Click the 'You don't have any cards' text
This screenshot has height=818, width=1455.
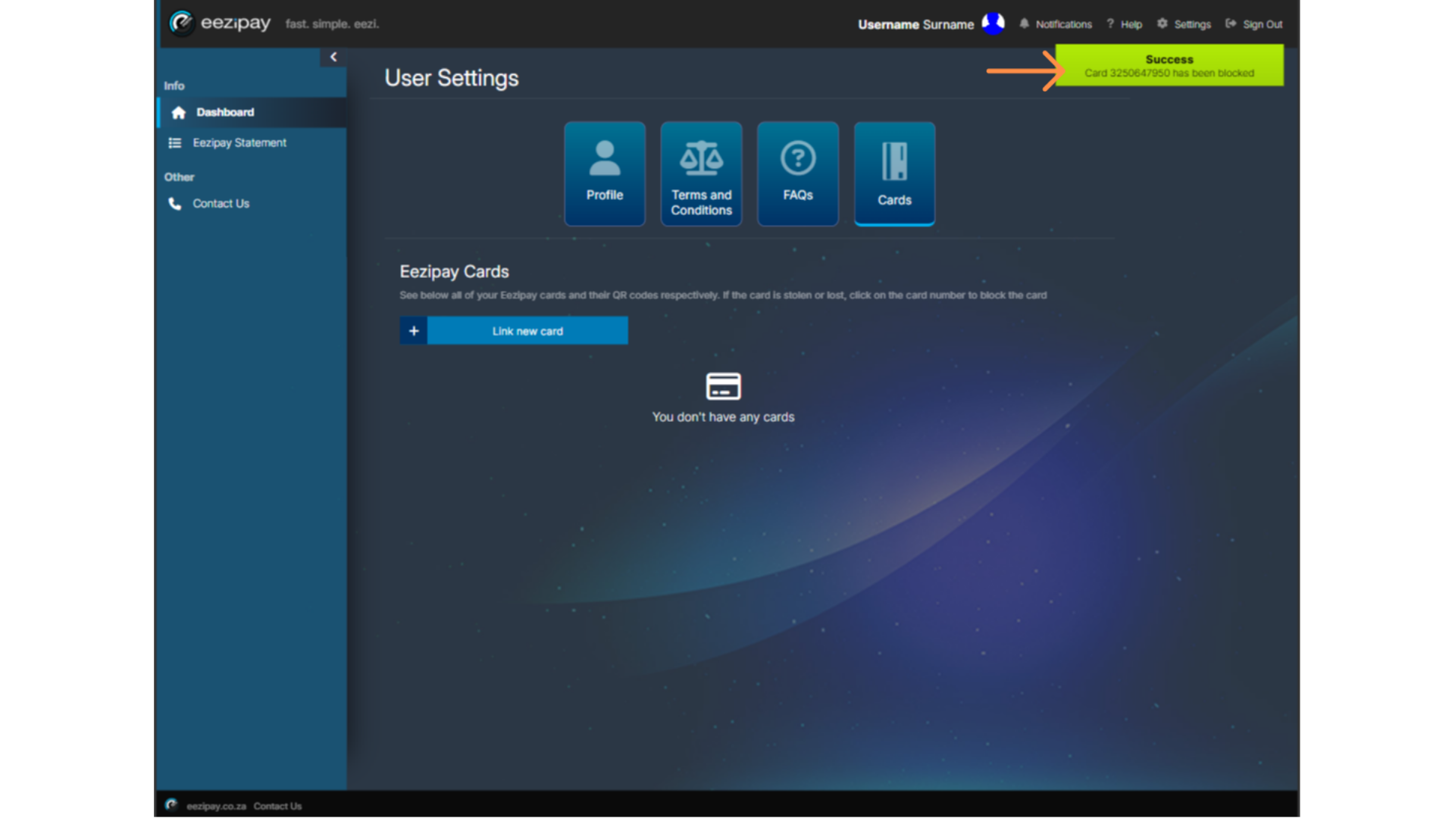[x=723, y=417]
